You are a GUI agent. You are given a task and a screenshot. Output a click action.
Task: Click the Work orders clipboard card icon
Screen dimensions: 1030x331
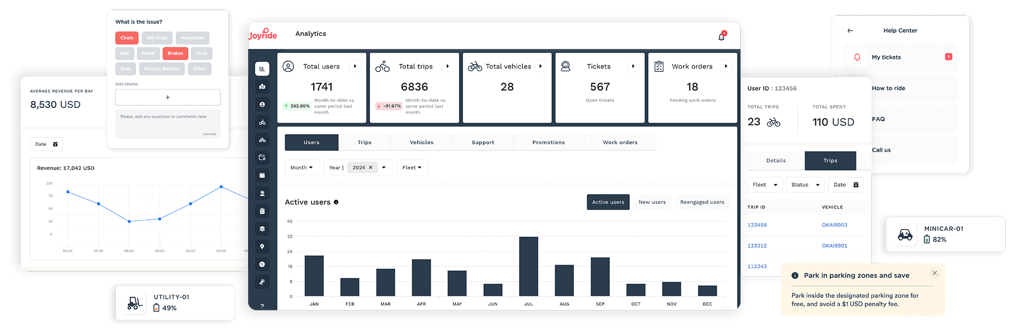point(659,67)
